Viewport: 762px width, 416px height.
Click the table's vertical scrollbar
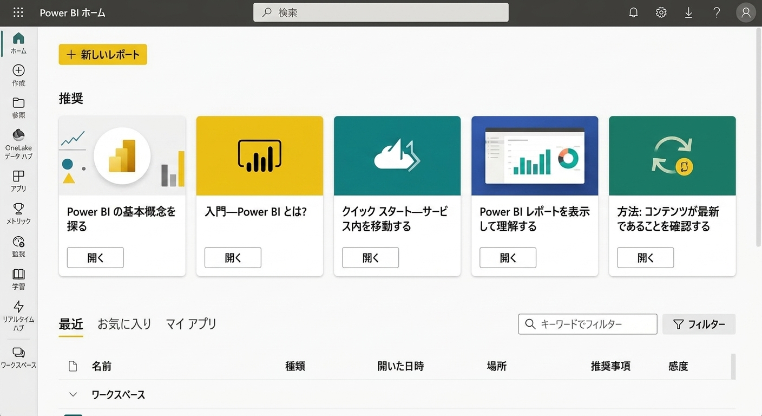(x=733, y=367)
